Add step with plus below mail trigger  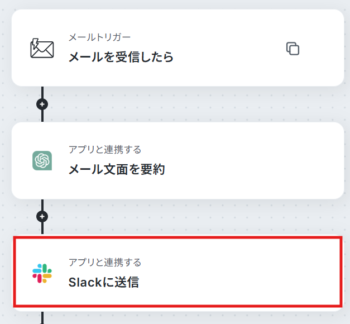(x=42, y=104)
